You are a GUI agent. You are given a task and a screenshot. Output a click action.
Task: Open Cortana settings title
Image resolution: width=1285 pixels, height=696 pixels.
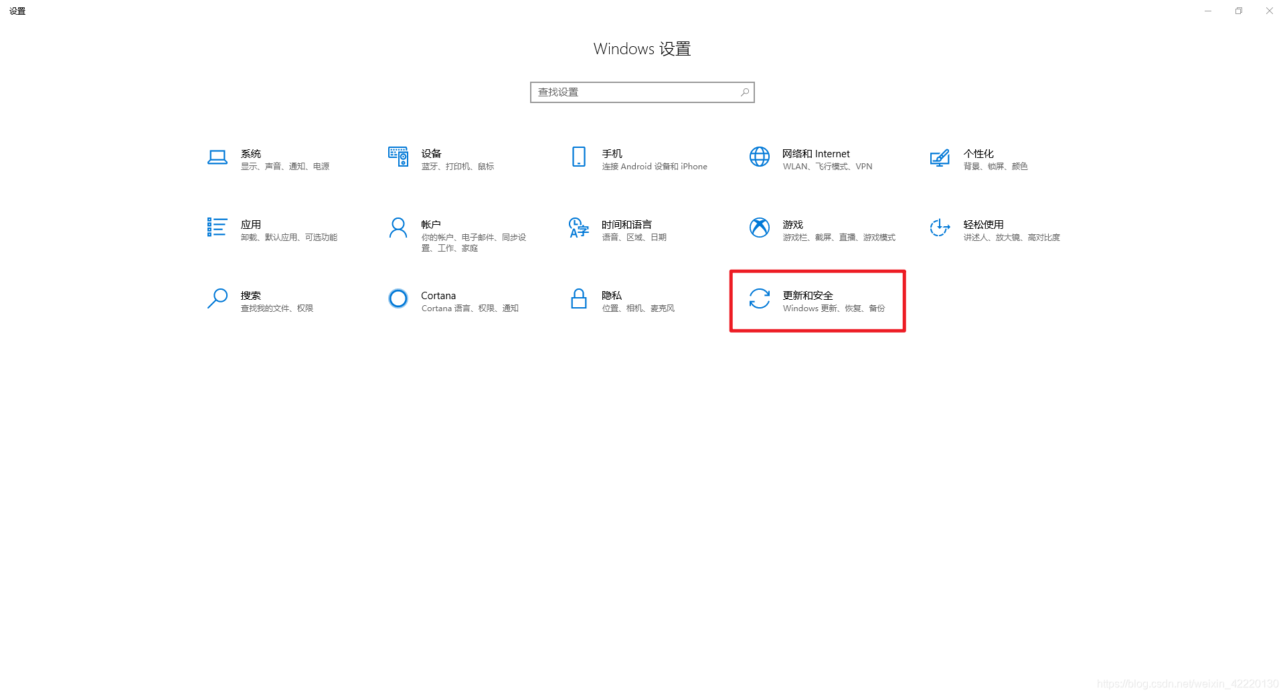point(438,296)
